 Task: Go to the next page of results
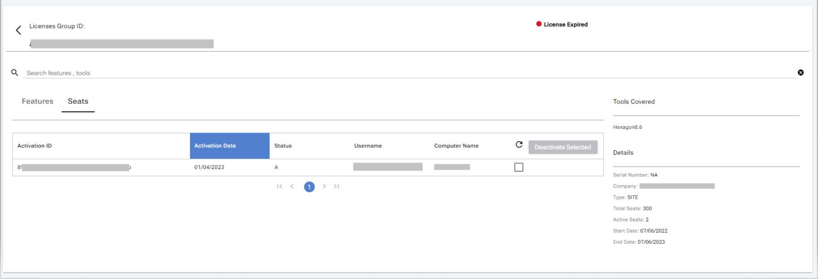pos(324,186)
